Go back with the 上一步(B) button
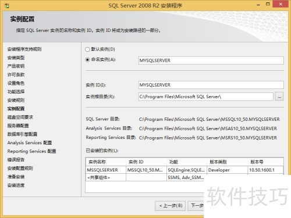The height and width of the screenshot is (218, 291). 170,206
